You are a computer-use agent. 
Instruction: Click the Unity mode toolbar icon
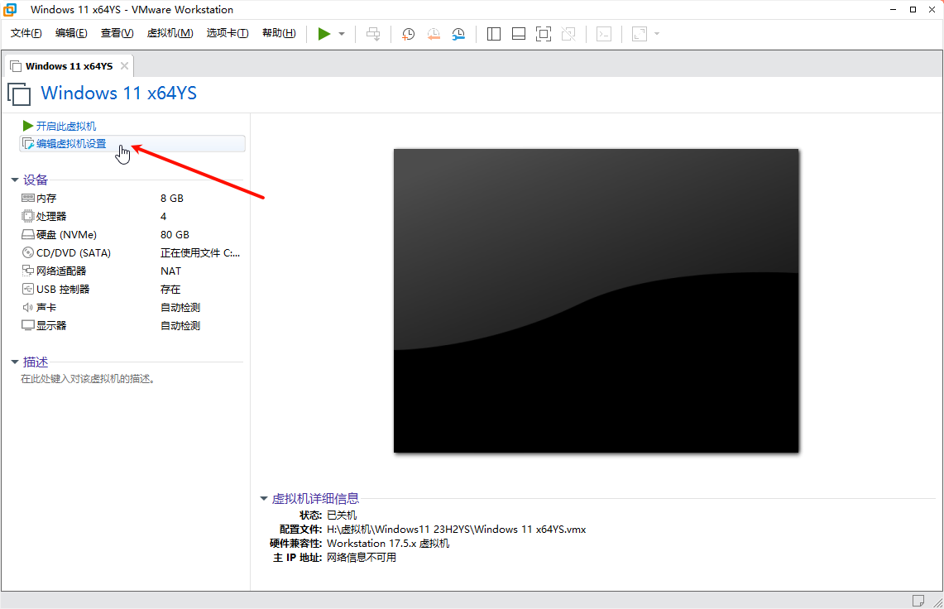(568, 34)
